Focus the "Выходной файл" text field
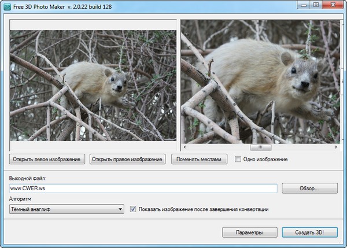Viewport: 347px width, 248px height. (x=143, y=188)
